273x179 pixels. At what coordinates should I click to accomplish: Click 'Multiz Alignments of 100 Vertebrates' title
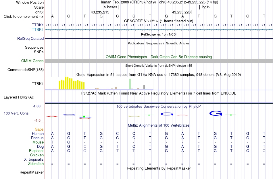click(x=159, y=125)
